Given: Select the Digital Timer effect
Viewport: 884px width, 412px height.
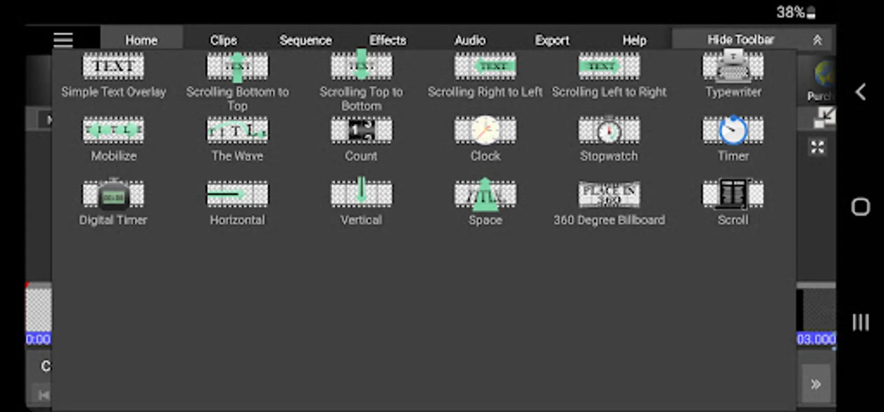Looking at the screenshot, I should [113, 202].
